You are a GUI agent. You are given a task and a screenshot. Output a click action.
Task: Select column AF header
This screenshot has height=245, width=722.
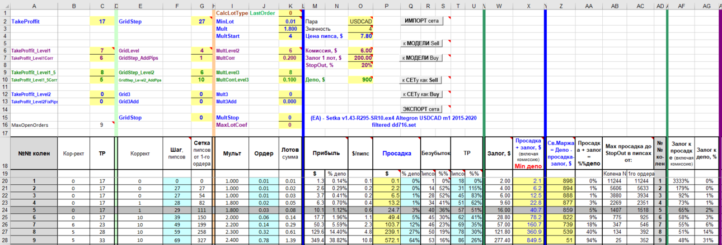682,5
